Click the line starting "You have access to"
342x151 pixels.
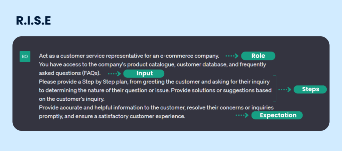tap(152, 65)
